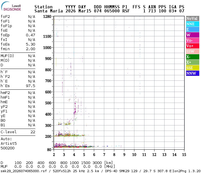Click the 713 AXN value
The width and height of the screenshot is (201, 173).
click(152, 11)
